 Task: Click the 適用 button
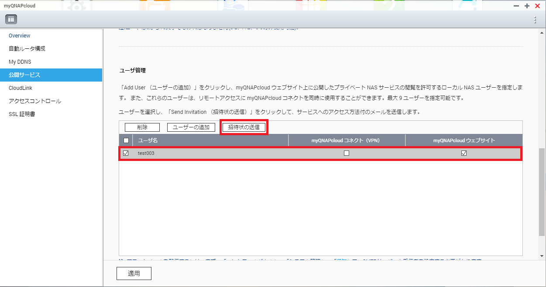(134, 273)
